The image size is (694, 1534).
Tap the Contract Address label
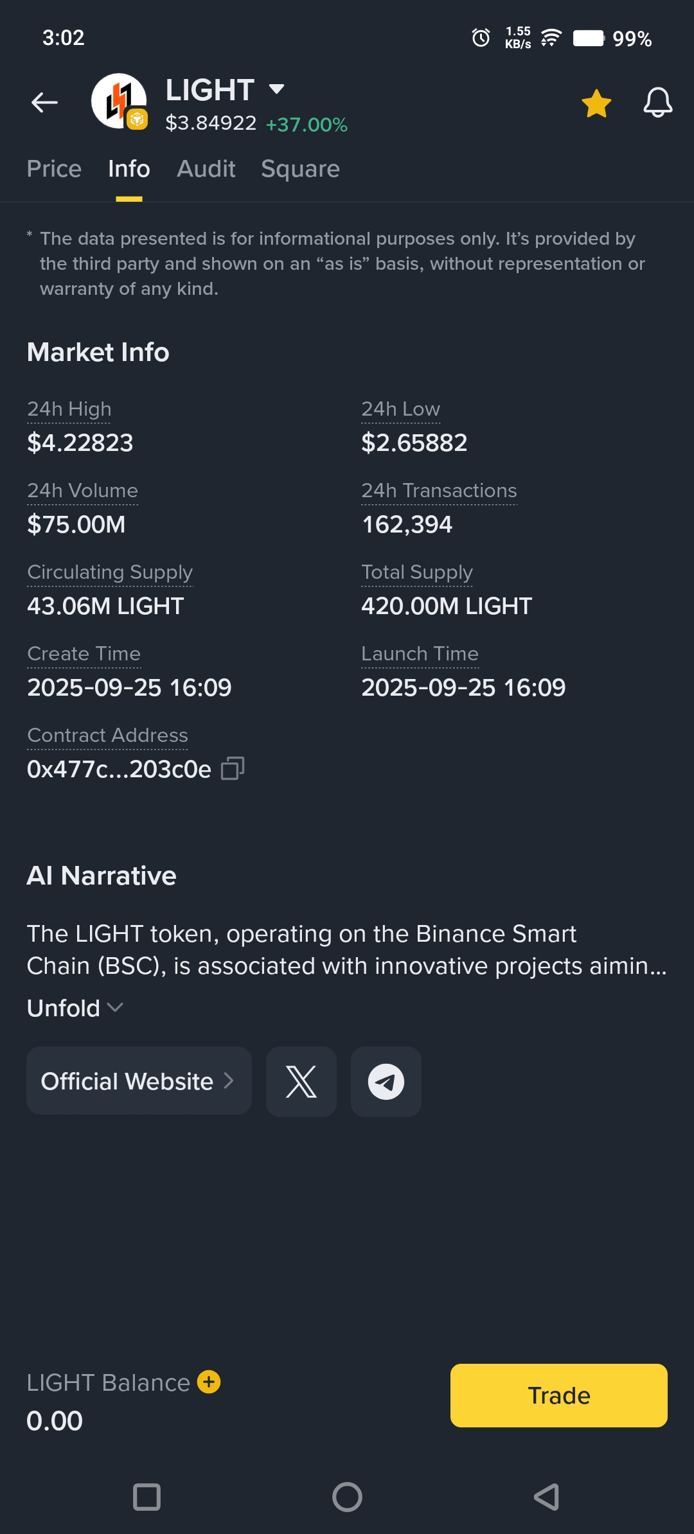coord(107,736)
